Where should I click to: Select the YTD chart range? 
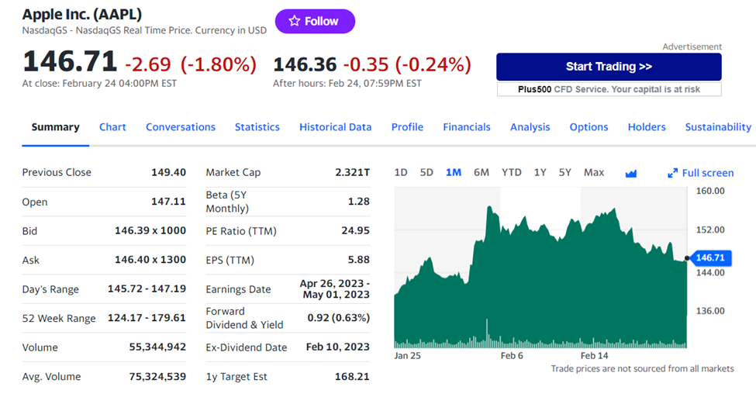511,173
